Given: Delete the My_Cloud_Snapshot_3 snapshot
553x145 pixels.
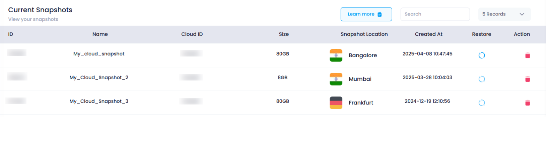Looking at the screenshot, I should [x=528, y=103].
